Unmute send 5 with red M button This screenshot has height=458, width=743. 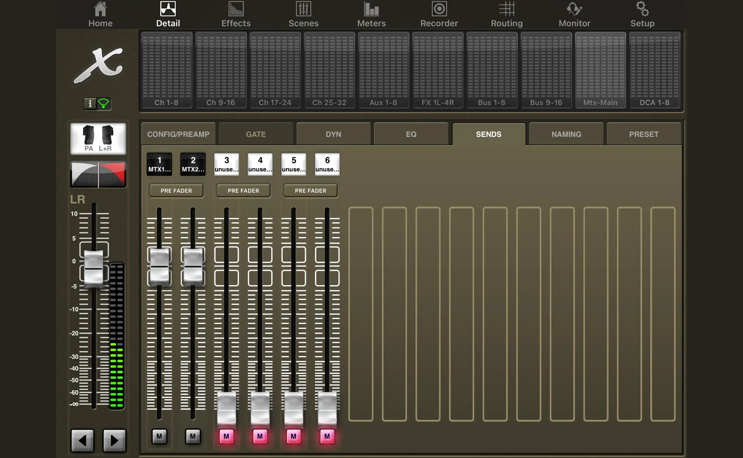coord(293,436)
